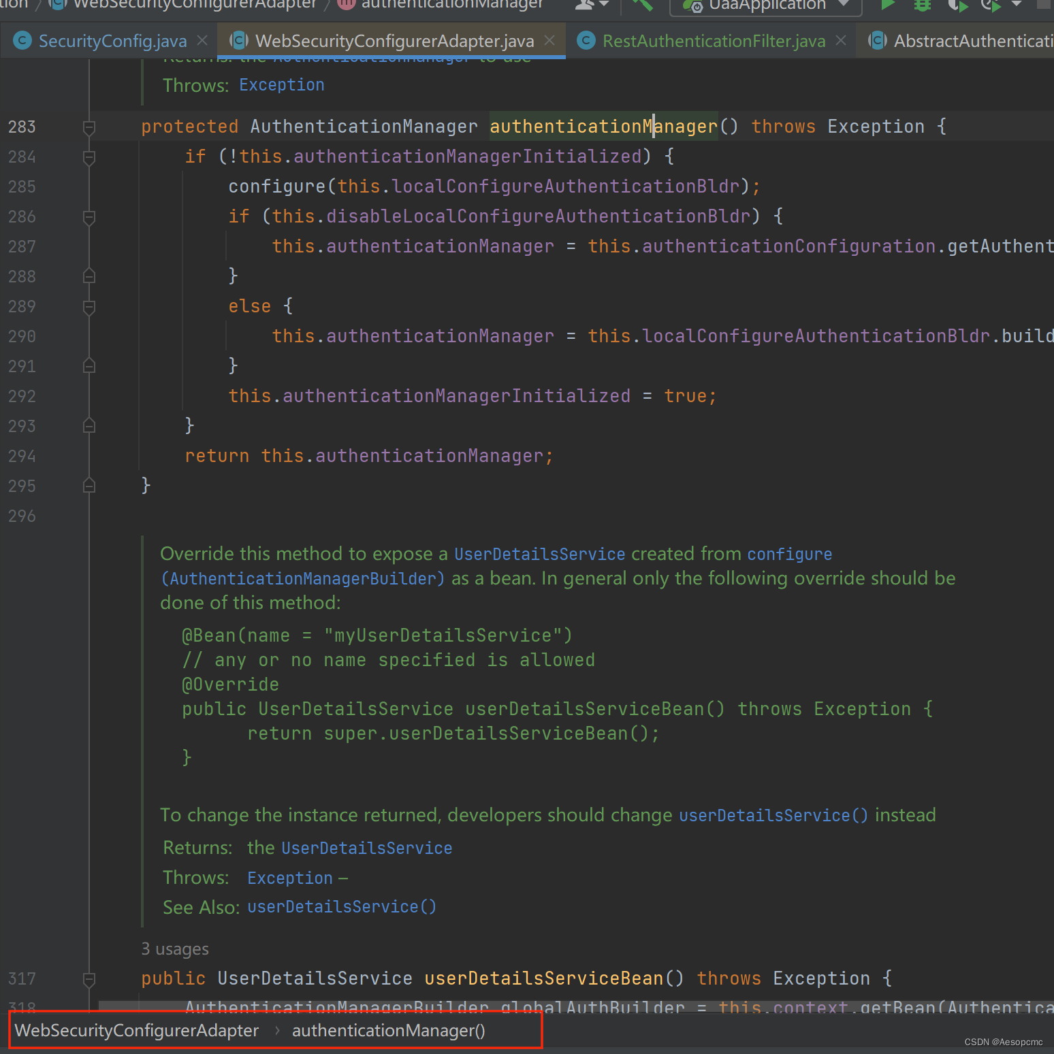This screenshot has width=1054, height=1054.
Task: Open userDetailsService() link under See Also
Action: pyautogui.click(x=342, y=907)
